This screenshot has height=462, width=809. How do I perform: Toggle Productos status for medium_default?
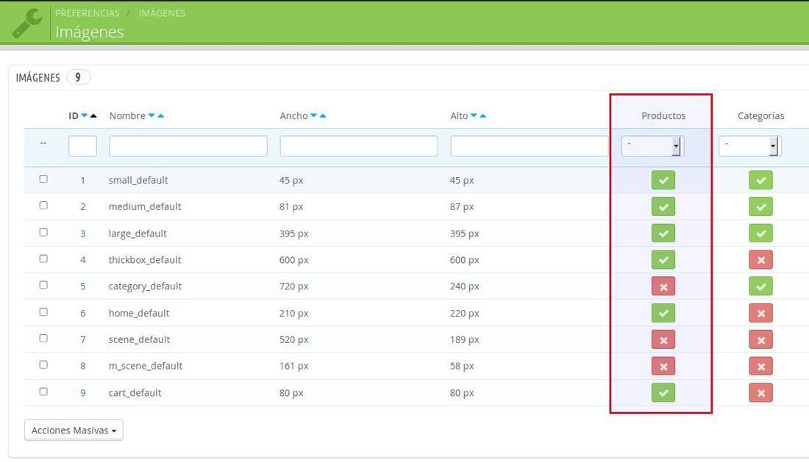(663, 206)
